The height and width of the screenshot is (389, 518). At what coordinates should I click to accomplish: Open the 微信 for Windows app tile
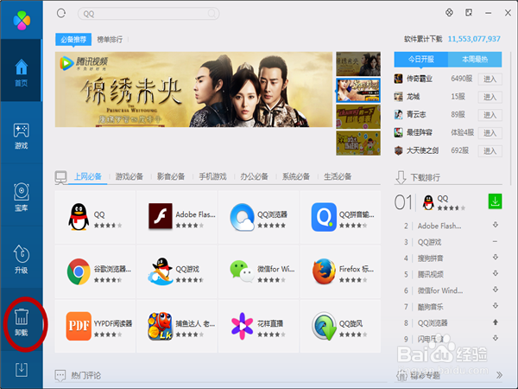259,271
